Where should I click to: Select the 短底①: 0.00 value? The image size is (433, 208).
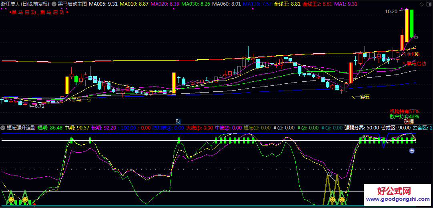point(257,128)
